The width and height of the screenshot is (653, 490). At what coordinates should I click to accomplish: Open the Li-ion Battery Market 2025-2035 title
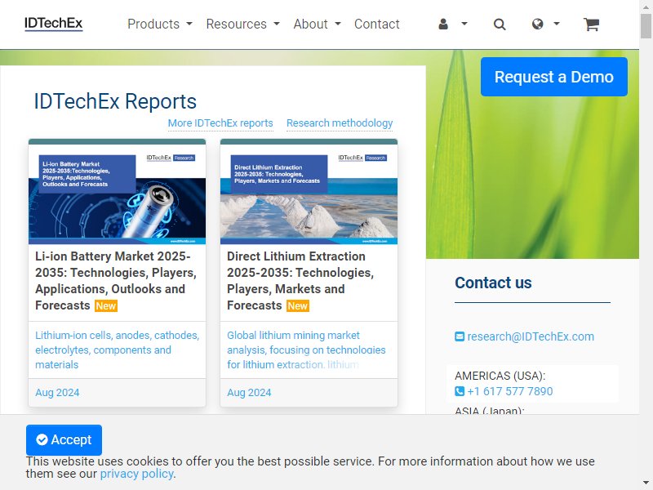click(x=116, y=280)
